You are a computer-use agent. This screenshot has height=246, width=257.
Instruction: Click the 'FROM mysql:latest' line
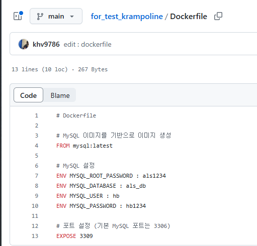click(84, 146)
